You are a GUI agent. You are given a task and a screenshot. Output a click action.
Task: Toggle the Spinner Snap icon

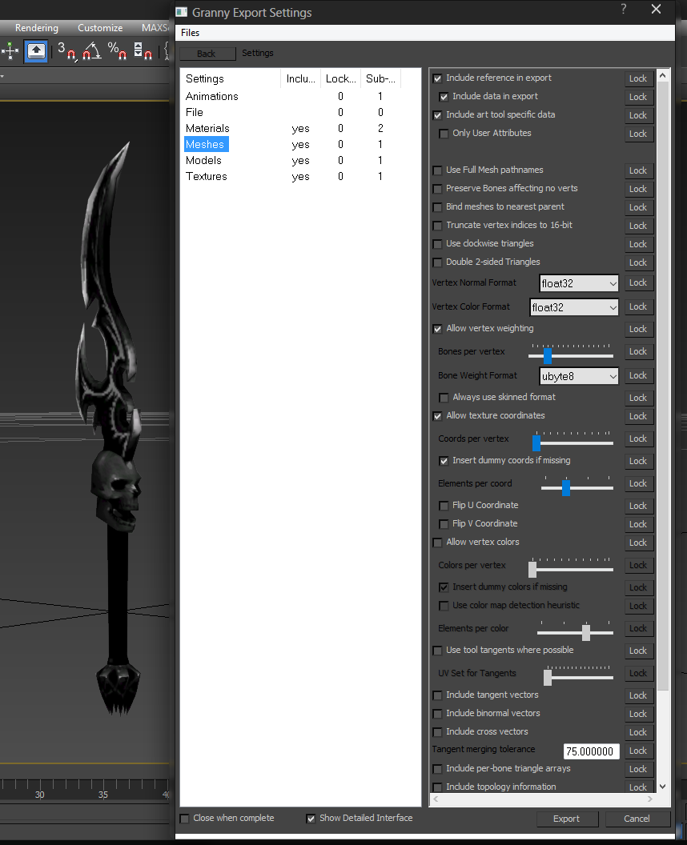click(x=143, y=51)
